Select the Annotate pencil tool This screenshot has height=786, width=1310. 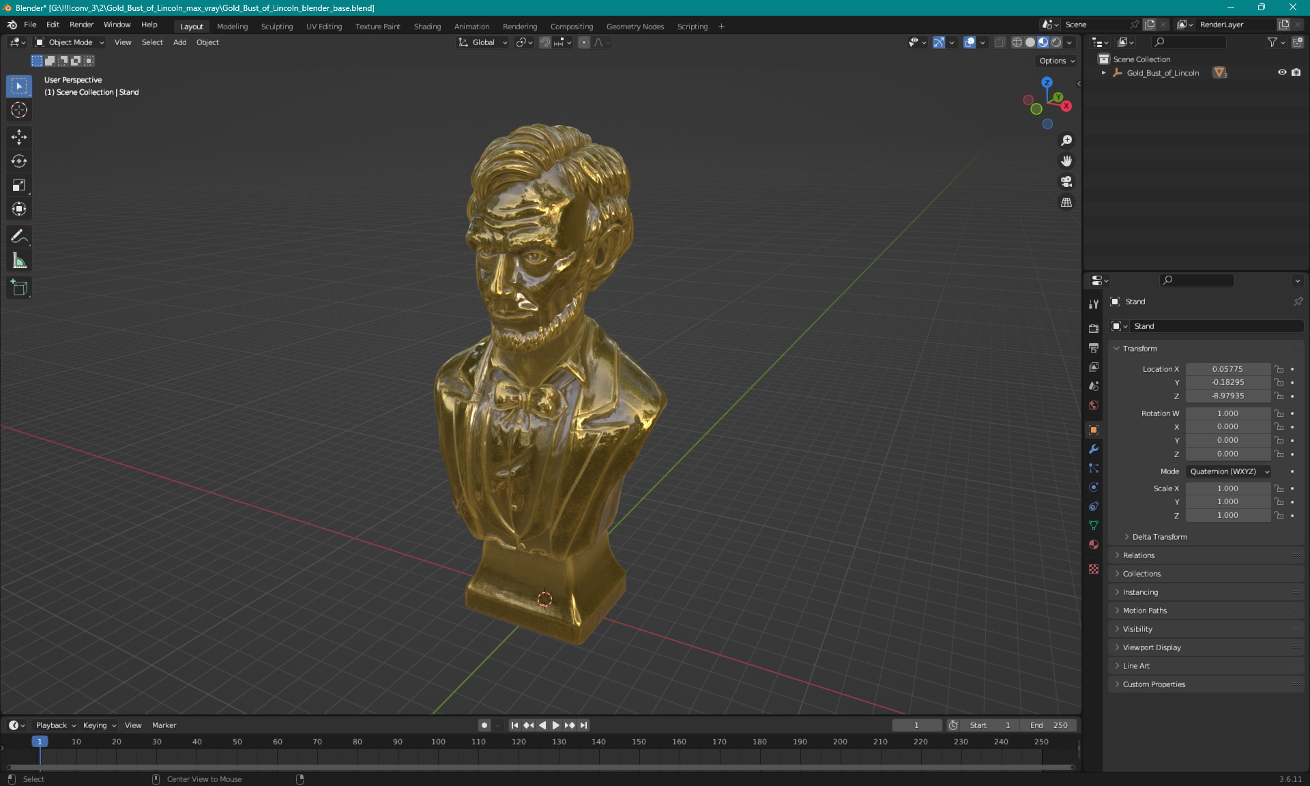tap(19, 237)
